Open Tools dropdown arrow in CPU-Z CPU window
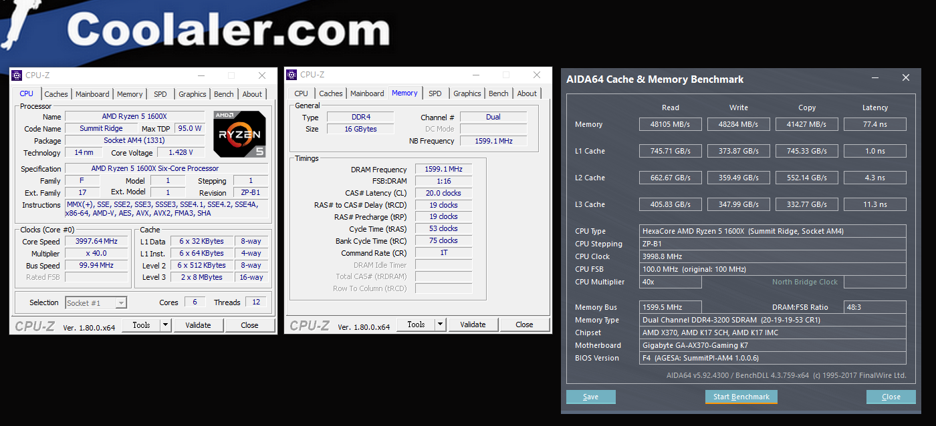The height and width of the screenshot is (426, 936). [x=166, y=325]
